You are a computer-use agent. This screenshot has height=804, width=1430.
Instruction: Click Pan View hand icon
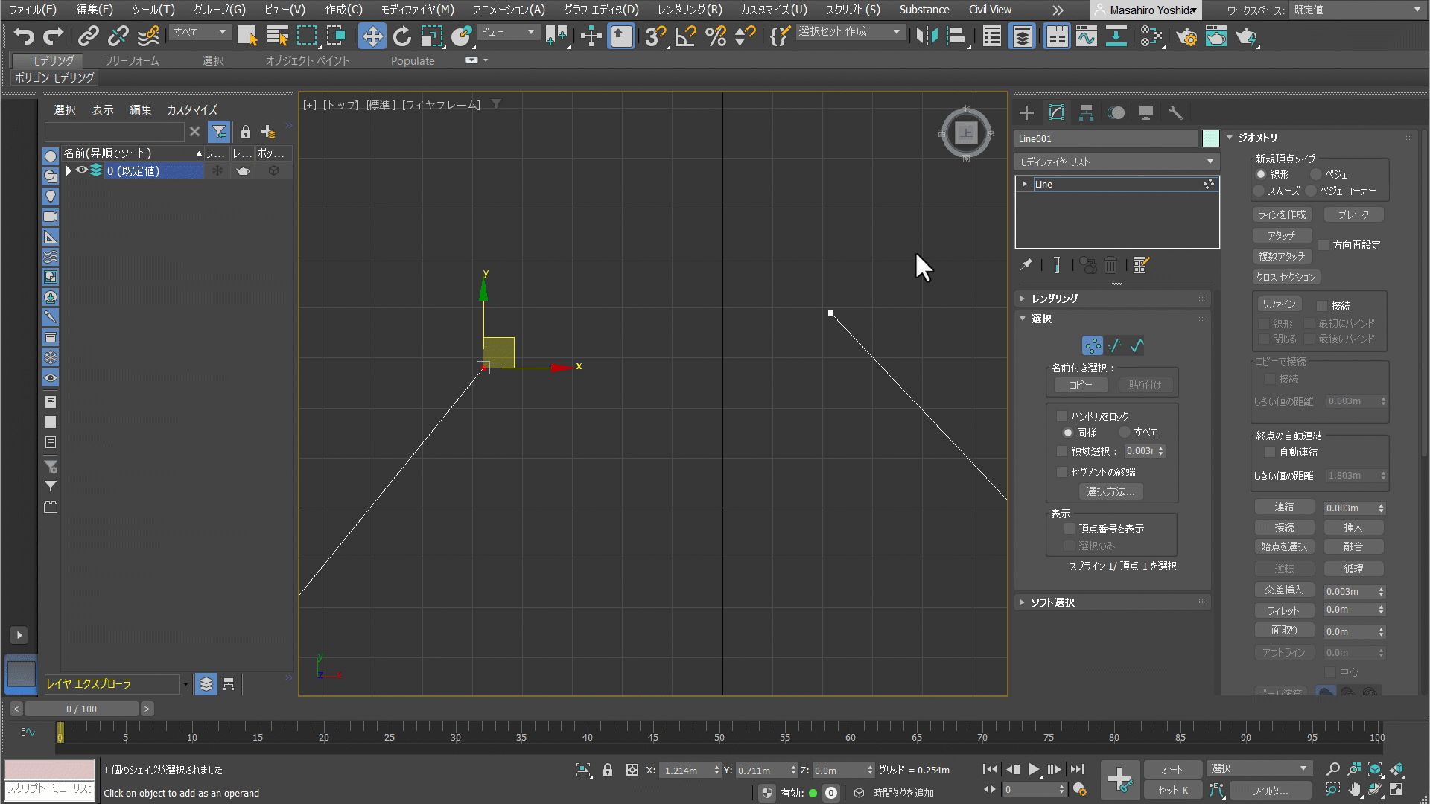click(x=1355, y=789)
